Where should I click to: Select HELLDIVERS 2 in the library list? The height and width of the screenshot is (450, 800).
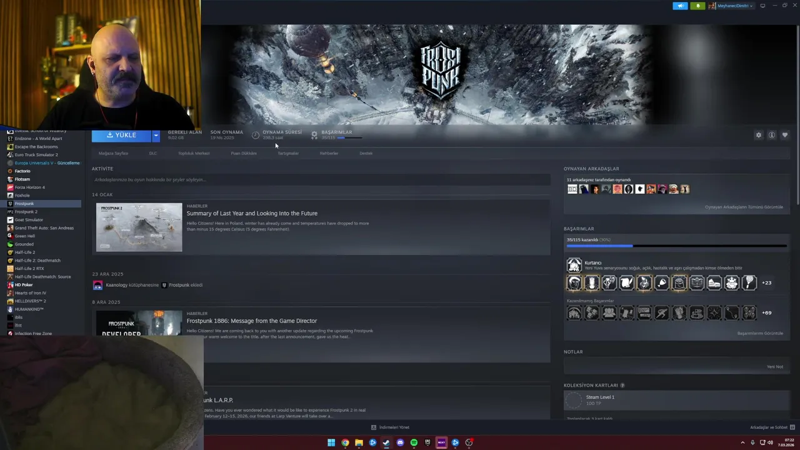(30, 301)
